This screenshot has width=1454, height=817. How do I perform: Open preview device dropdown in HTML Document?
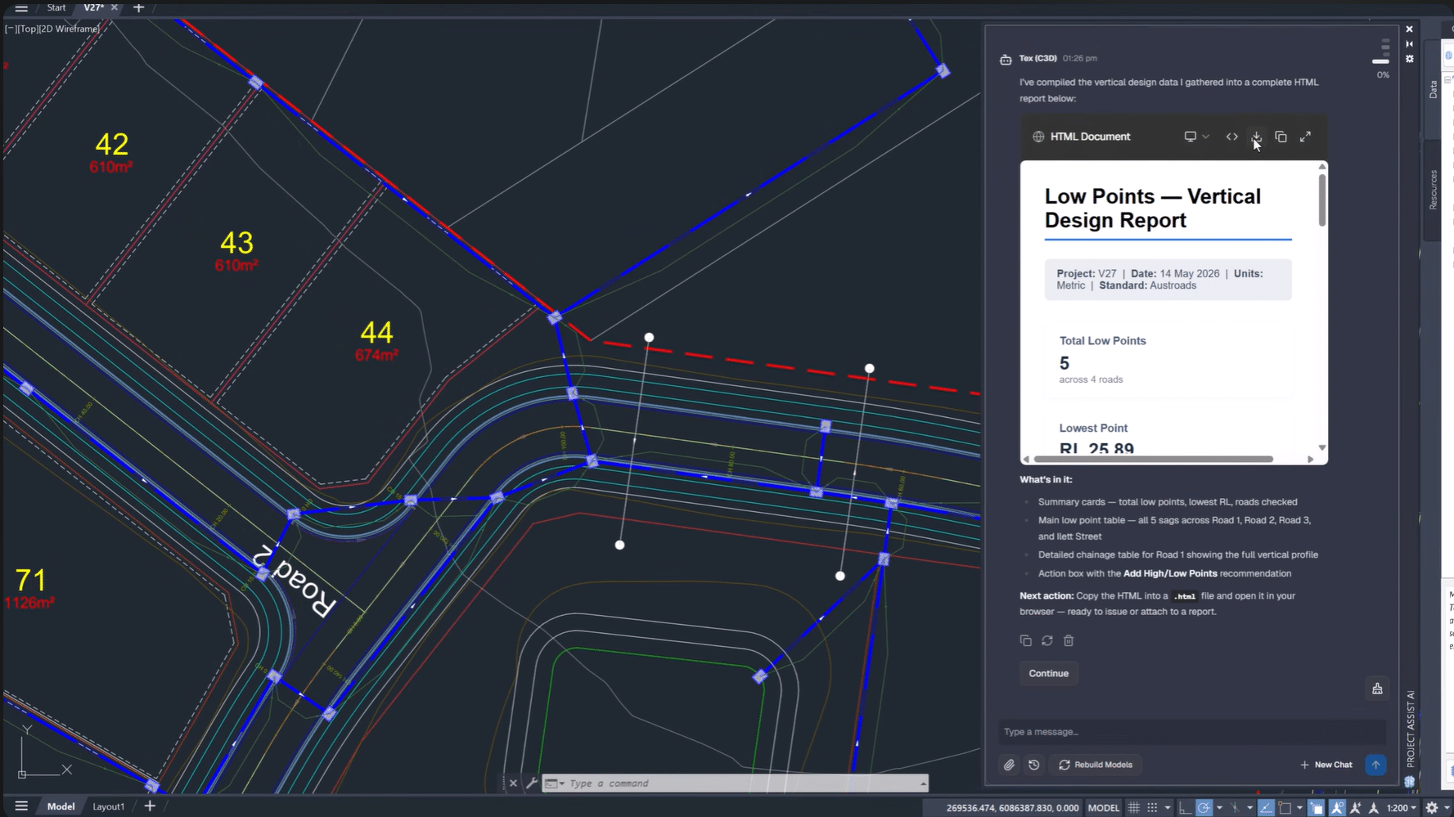(x=1196, y=137)
